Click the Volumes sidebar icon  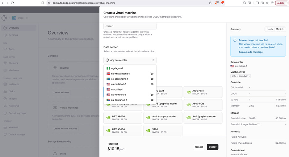(5, 127)
